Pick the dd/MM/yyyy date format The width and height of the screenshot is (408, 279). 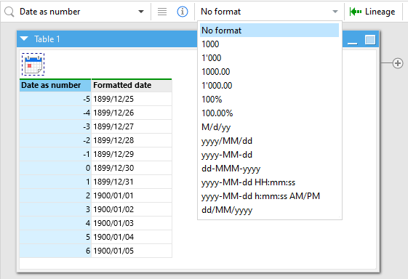coord(269,210)
